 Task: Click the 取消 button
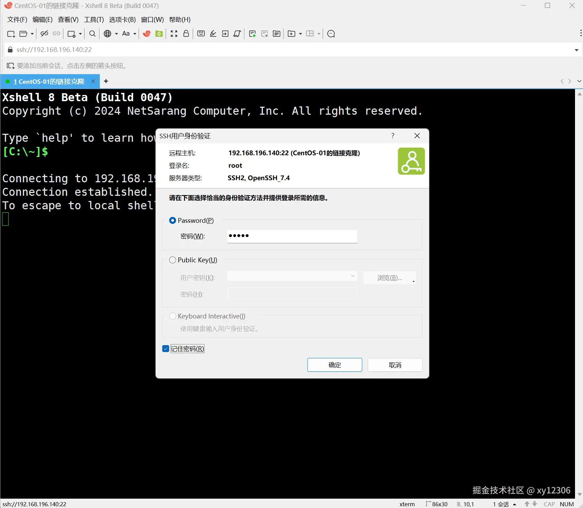point(395,365)
